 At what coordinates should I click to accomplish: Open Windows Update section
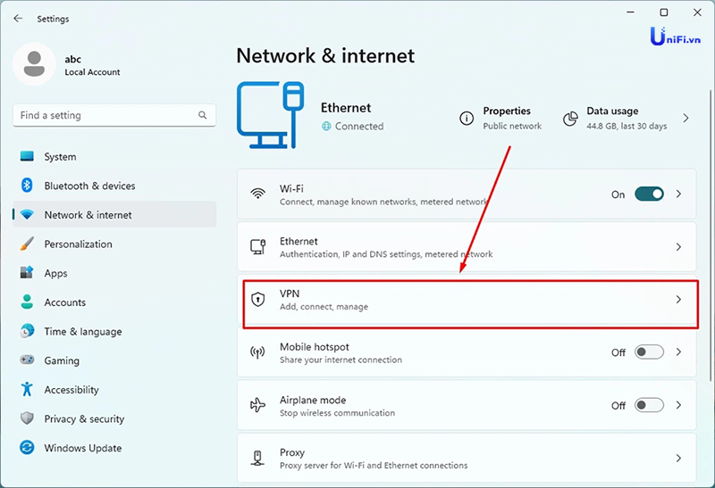coord(114,448)
